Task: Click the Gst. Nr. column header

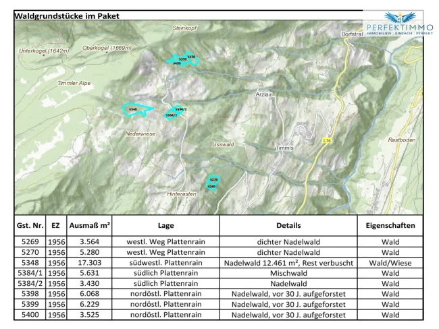Action: [30, 226]
